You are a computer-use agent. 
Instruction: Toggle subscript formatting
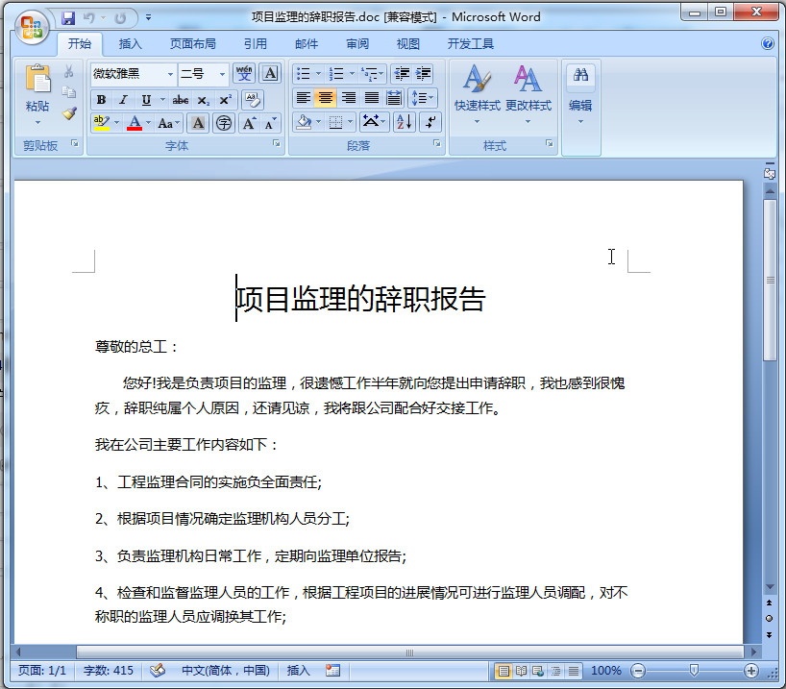(203, 100)
